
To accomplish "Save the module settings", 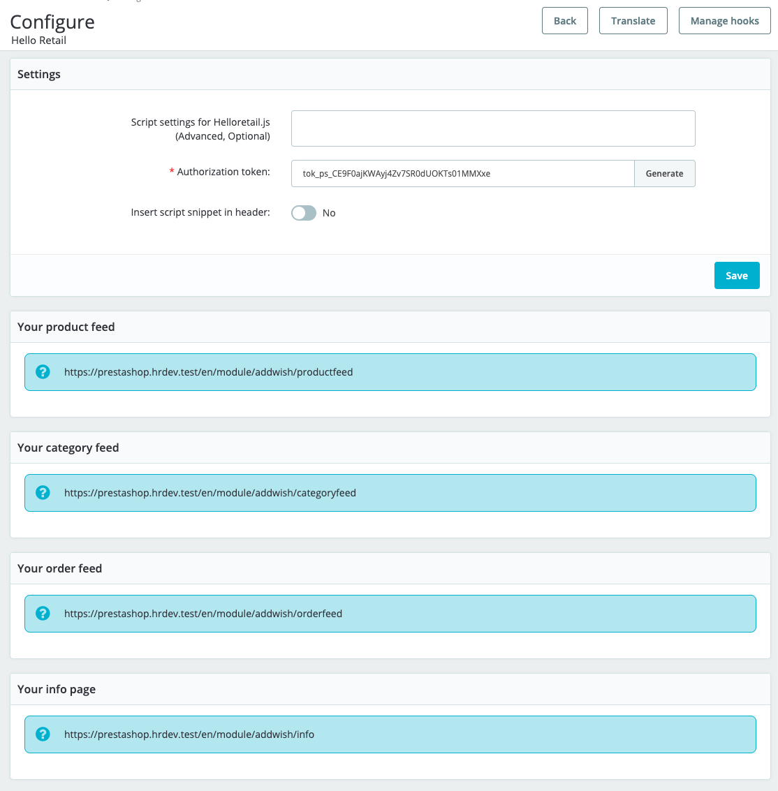I will [736, 276].
